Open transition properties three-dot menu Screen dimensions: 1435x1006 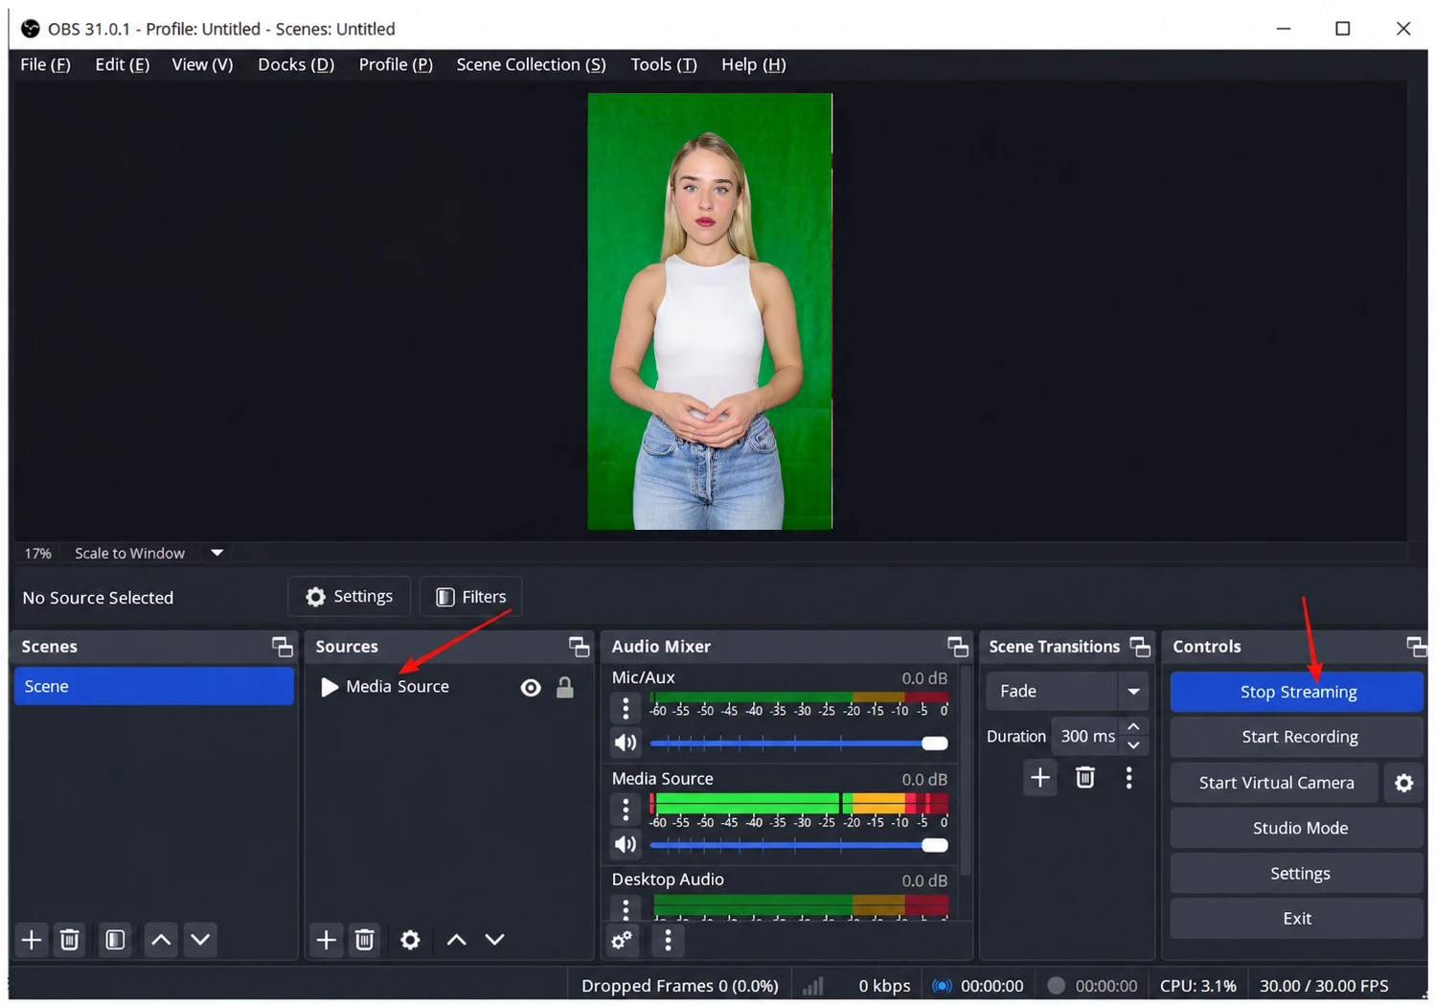1129,777
